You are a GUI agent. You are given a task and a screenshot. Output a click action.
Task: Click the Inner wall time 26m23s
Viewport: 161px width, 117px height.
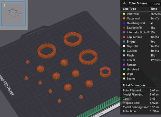(155, 14)
